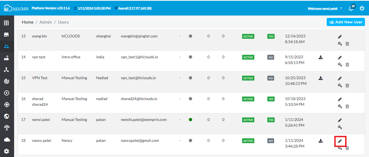The width and height of the screenshot is (369, 157).
Task: Select email nancypatel@gmail.com
Action: (140, 140)
